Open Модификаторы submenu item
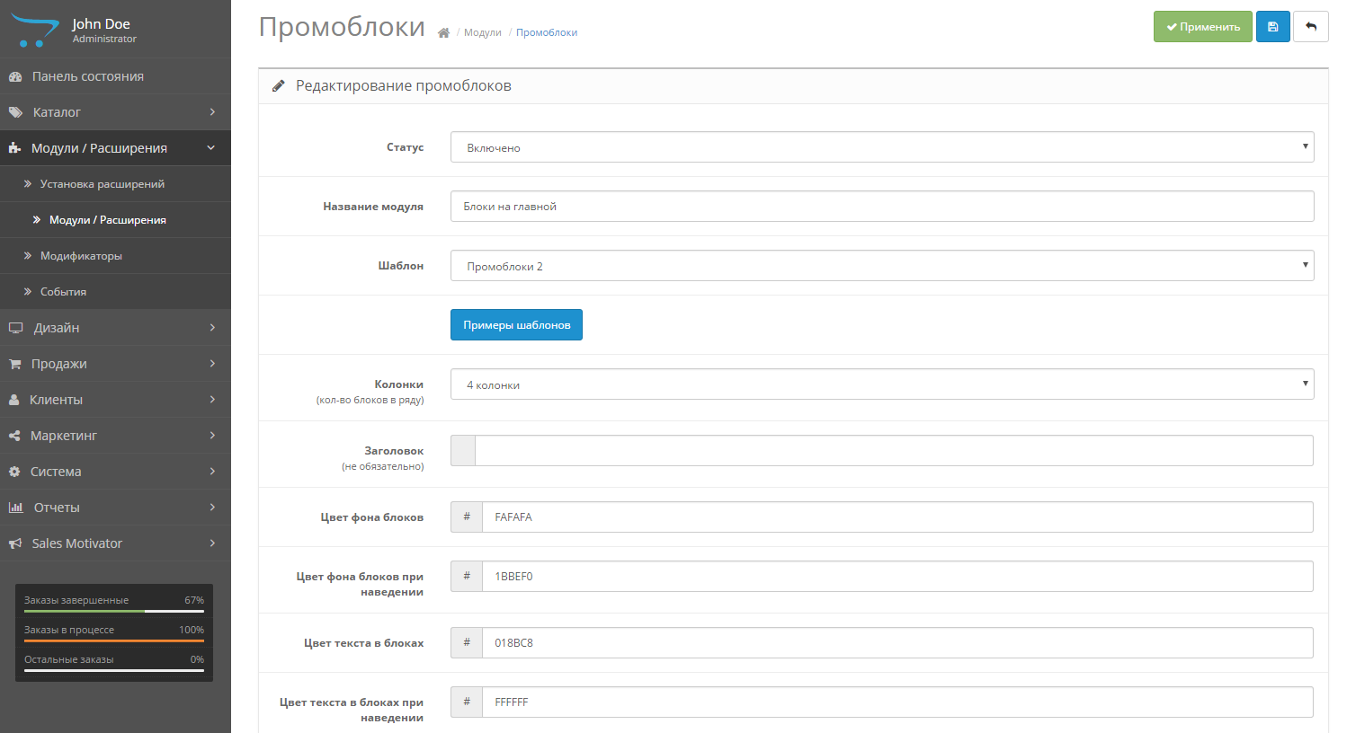Image resolution: width=1347 pixels, height=733 pixels. pos(81,256)
